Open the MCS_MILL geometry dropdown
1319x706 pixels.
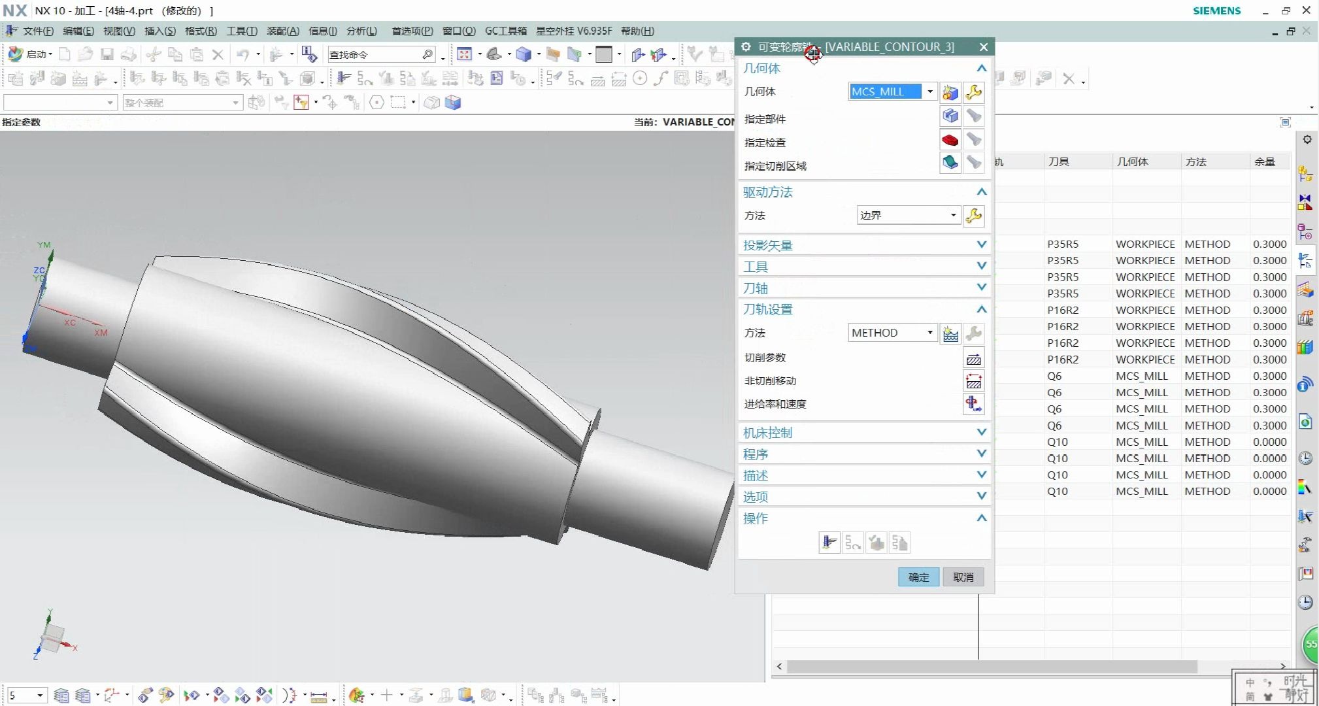[x=929, y=92]
